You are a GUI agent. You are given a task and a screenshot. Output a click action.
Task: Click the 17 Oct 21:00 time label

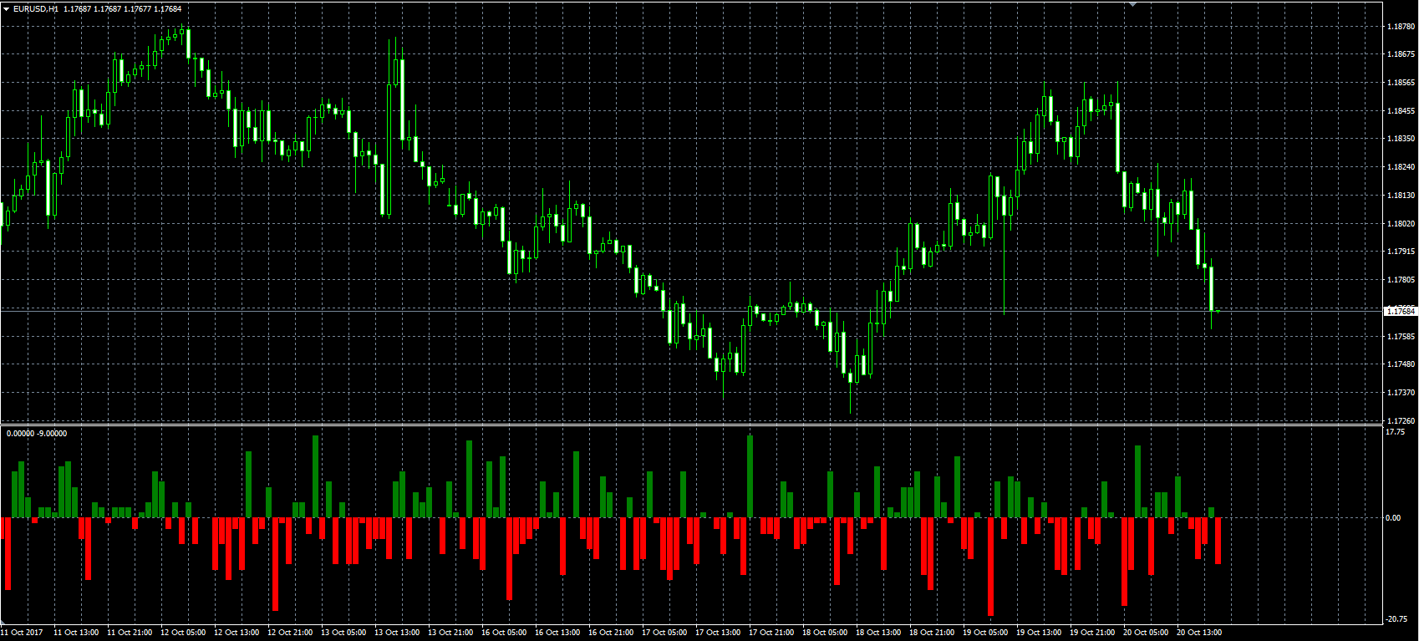pos(771,633)
